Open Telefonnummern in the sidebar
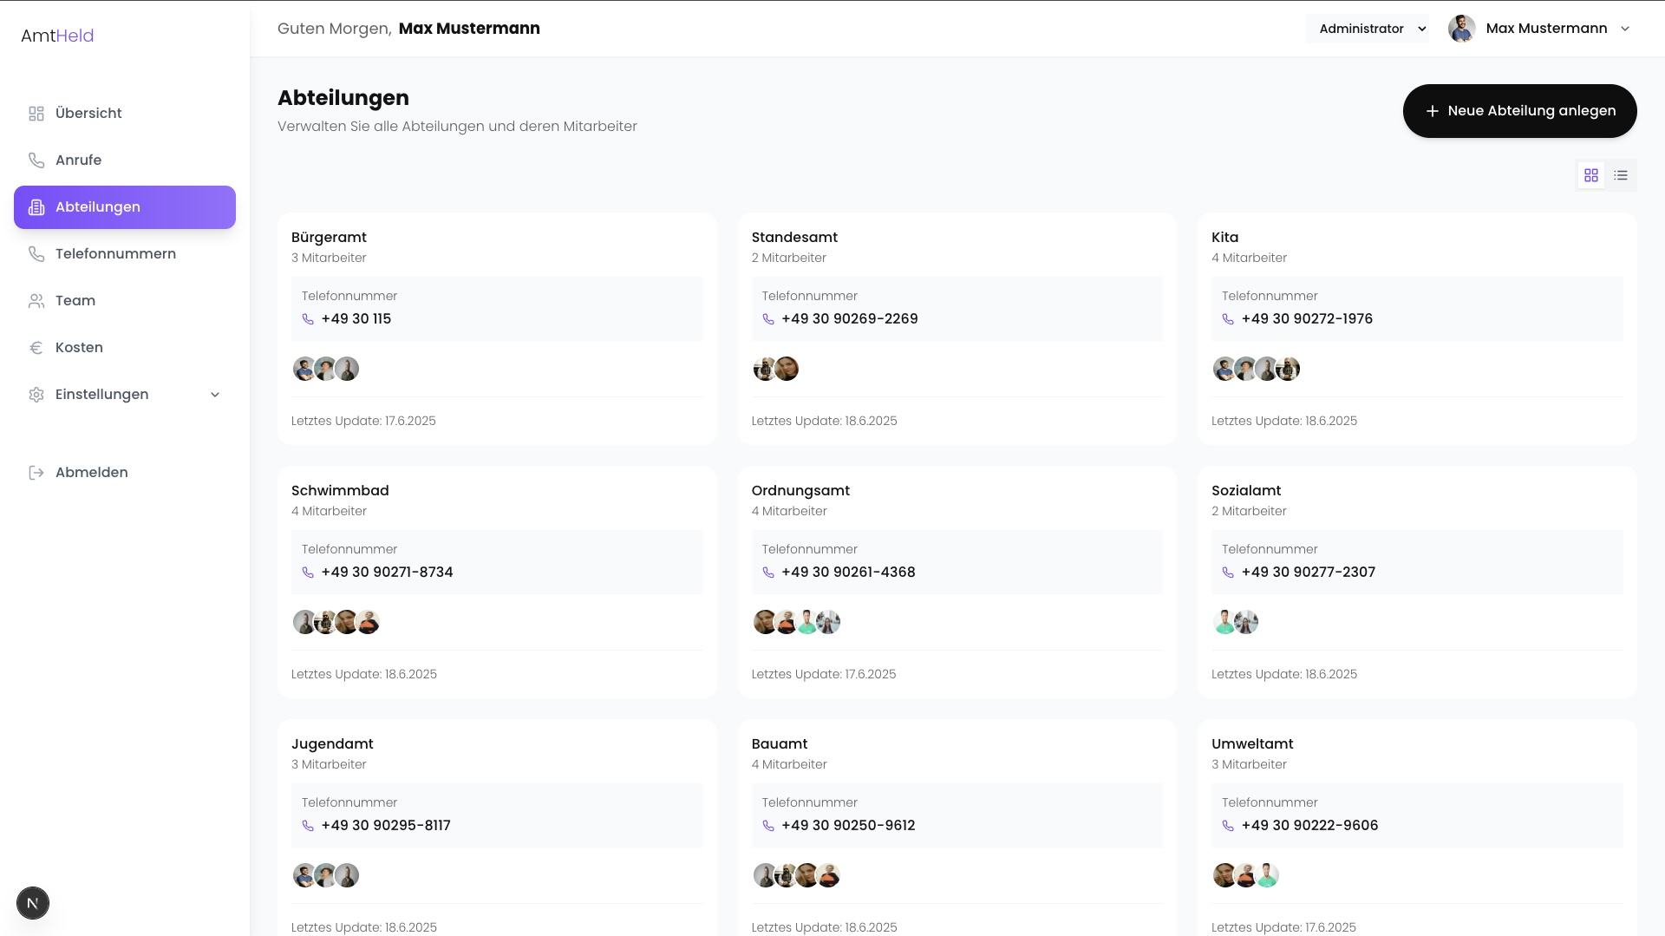Screen dimensions: 1665x936 [x=115, y=254]
